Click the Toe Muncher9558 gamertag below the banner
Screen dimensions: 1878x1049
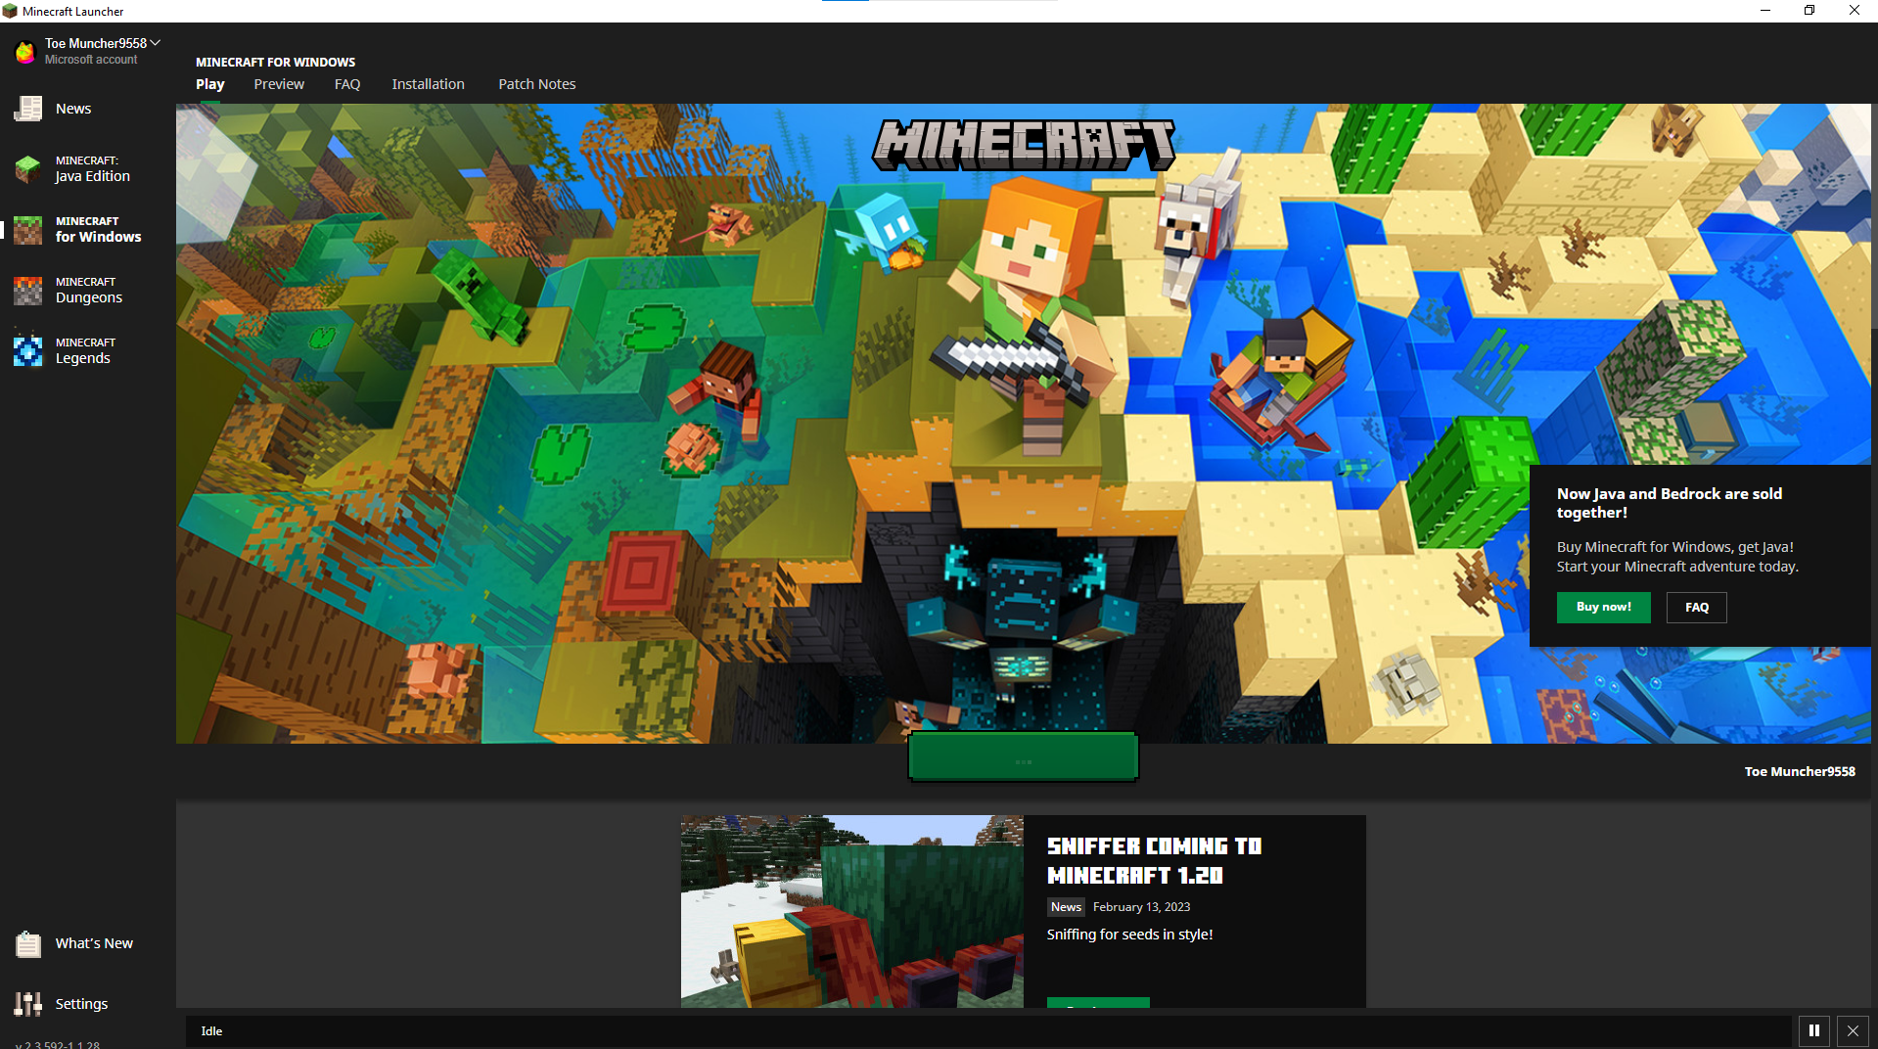(1800, 771)
